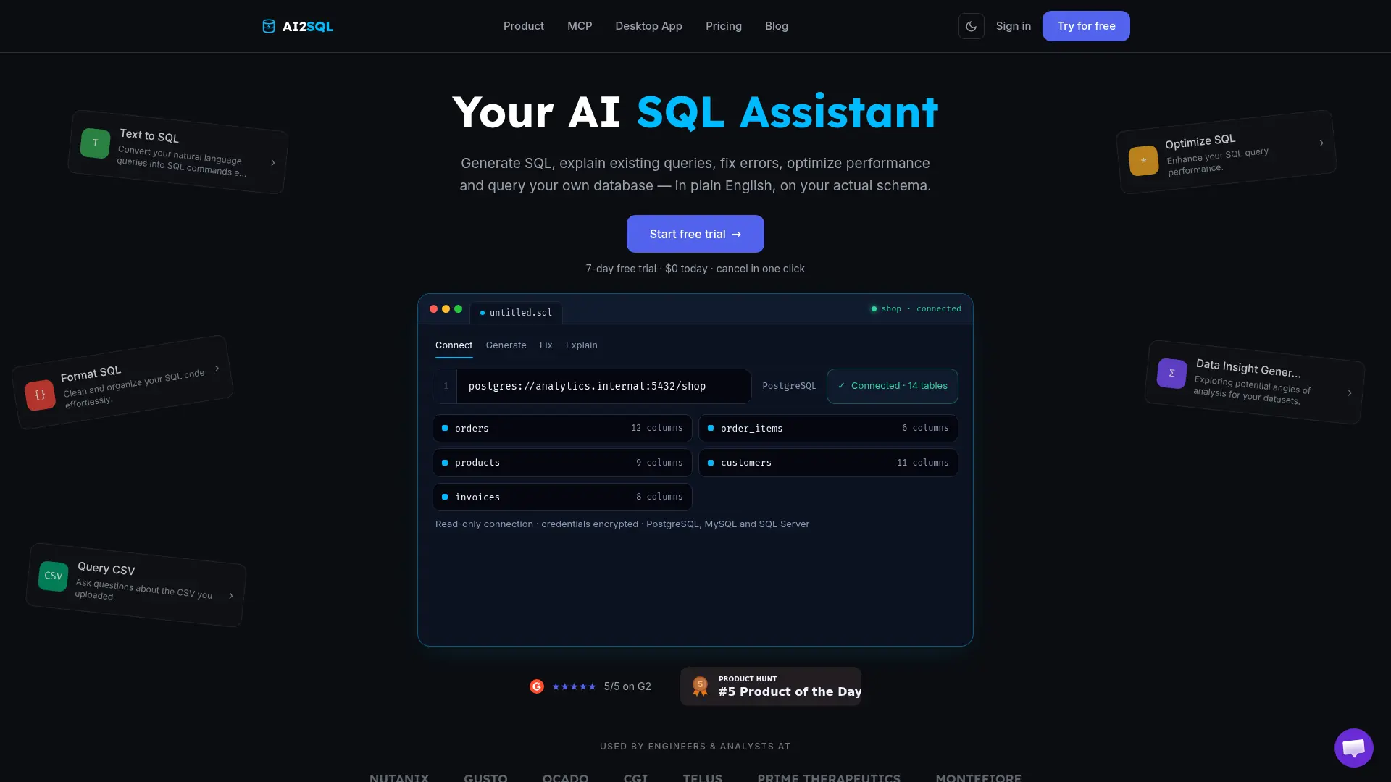Select the untitled.sql file tab
Viewport: 1391px width, 782px height.
[x=516, y=313]
